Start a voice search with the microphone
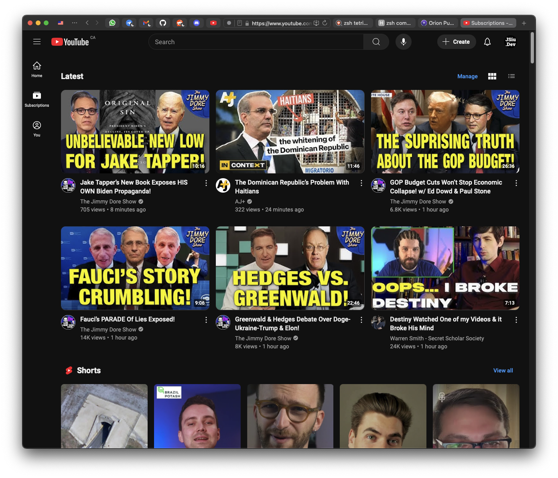 pyautogui.click(x=404, y=41)
